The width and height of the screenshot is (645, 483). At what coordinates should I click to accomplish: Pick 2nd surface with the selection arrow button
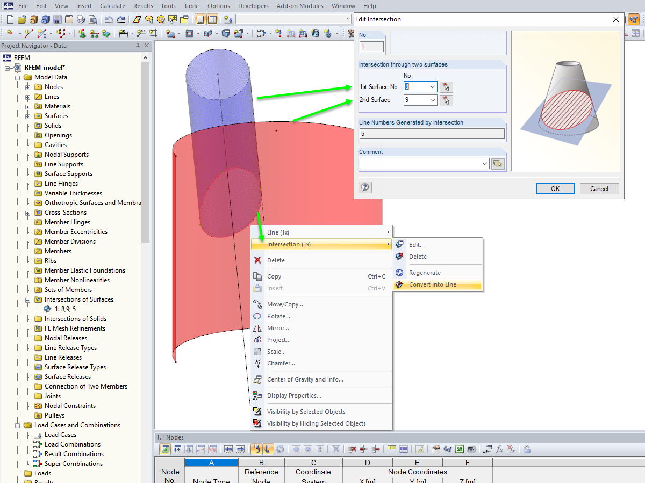[446, 100]
